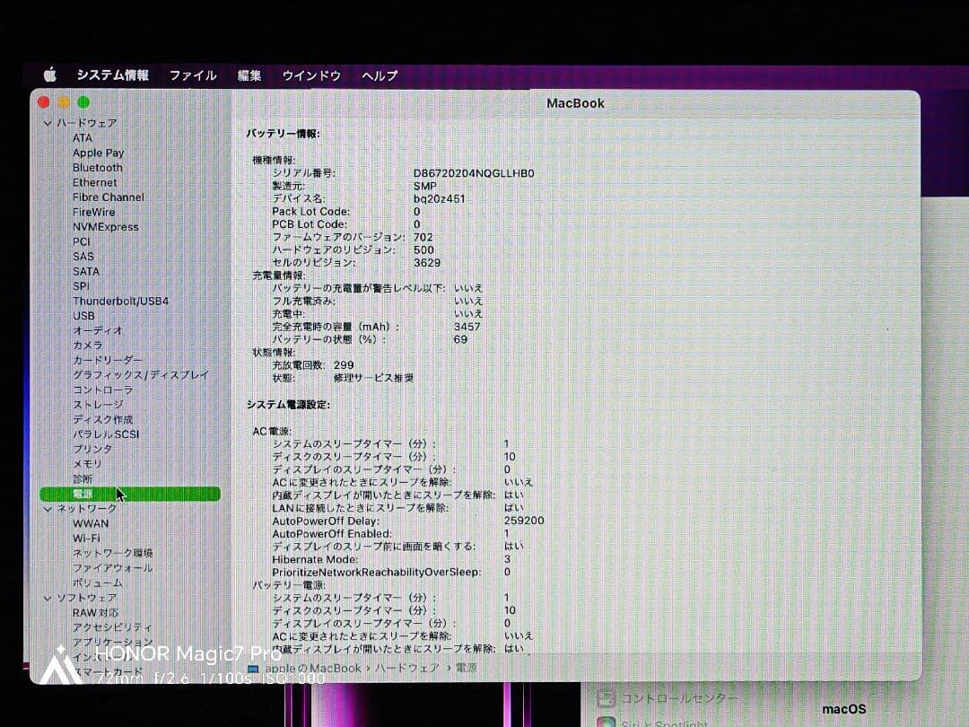This screenshot has width=969, height=727.
Task: Open the ヘルプ menu
Action: tap(378, 75)
